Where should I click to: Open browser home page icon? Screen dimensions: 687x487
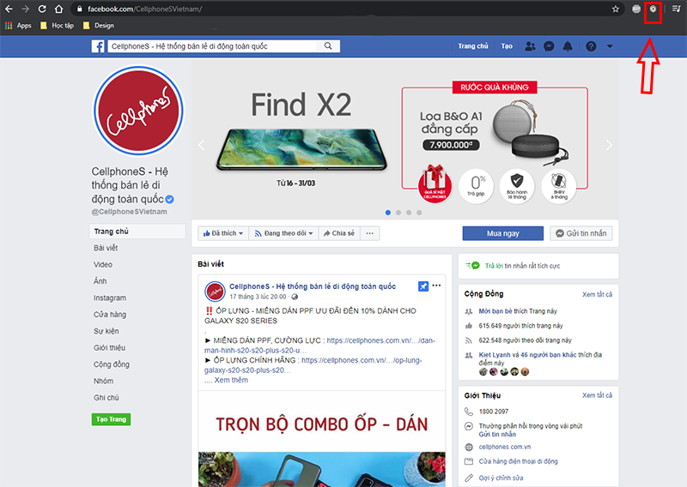coord(58,9)
